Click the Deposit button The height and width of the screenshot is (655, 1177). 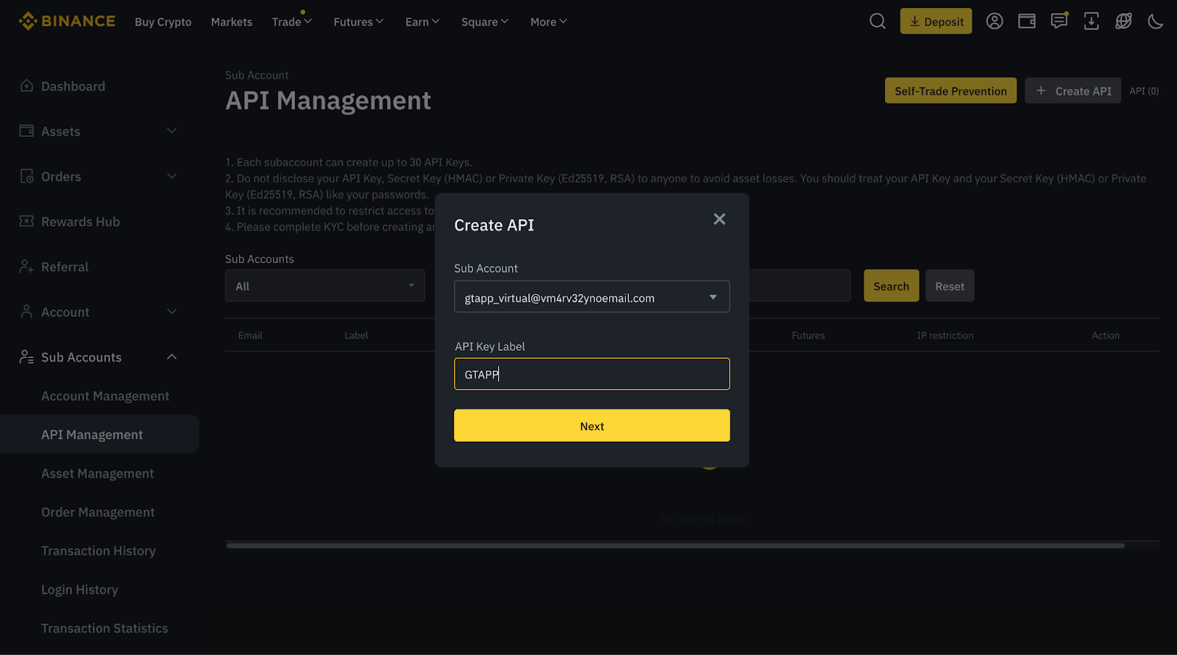(936, 21)
